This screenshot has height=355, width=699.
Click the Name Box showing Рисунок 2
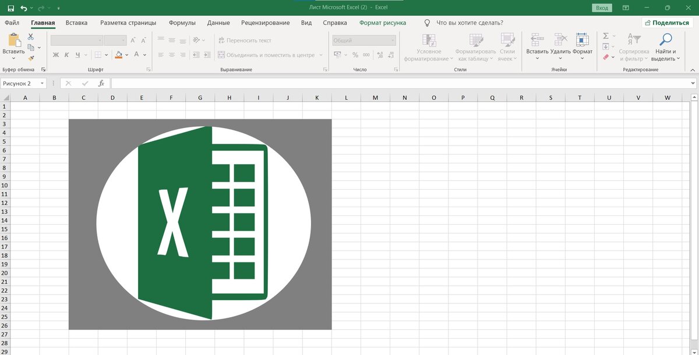coord(23,83)
